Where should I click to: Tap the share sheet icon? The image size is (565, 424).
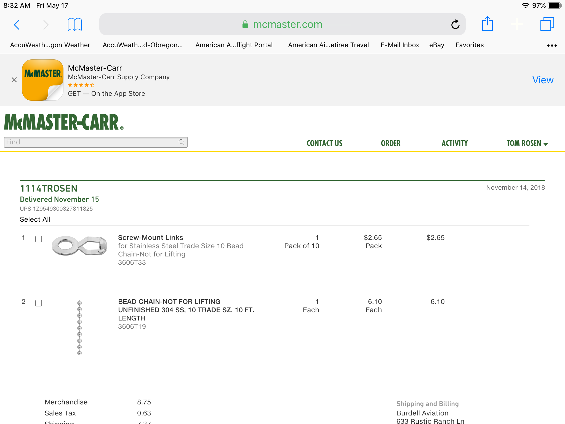(x=487, y=24)
